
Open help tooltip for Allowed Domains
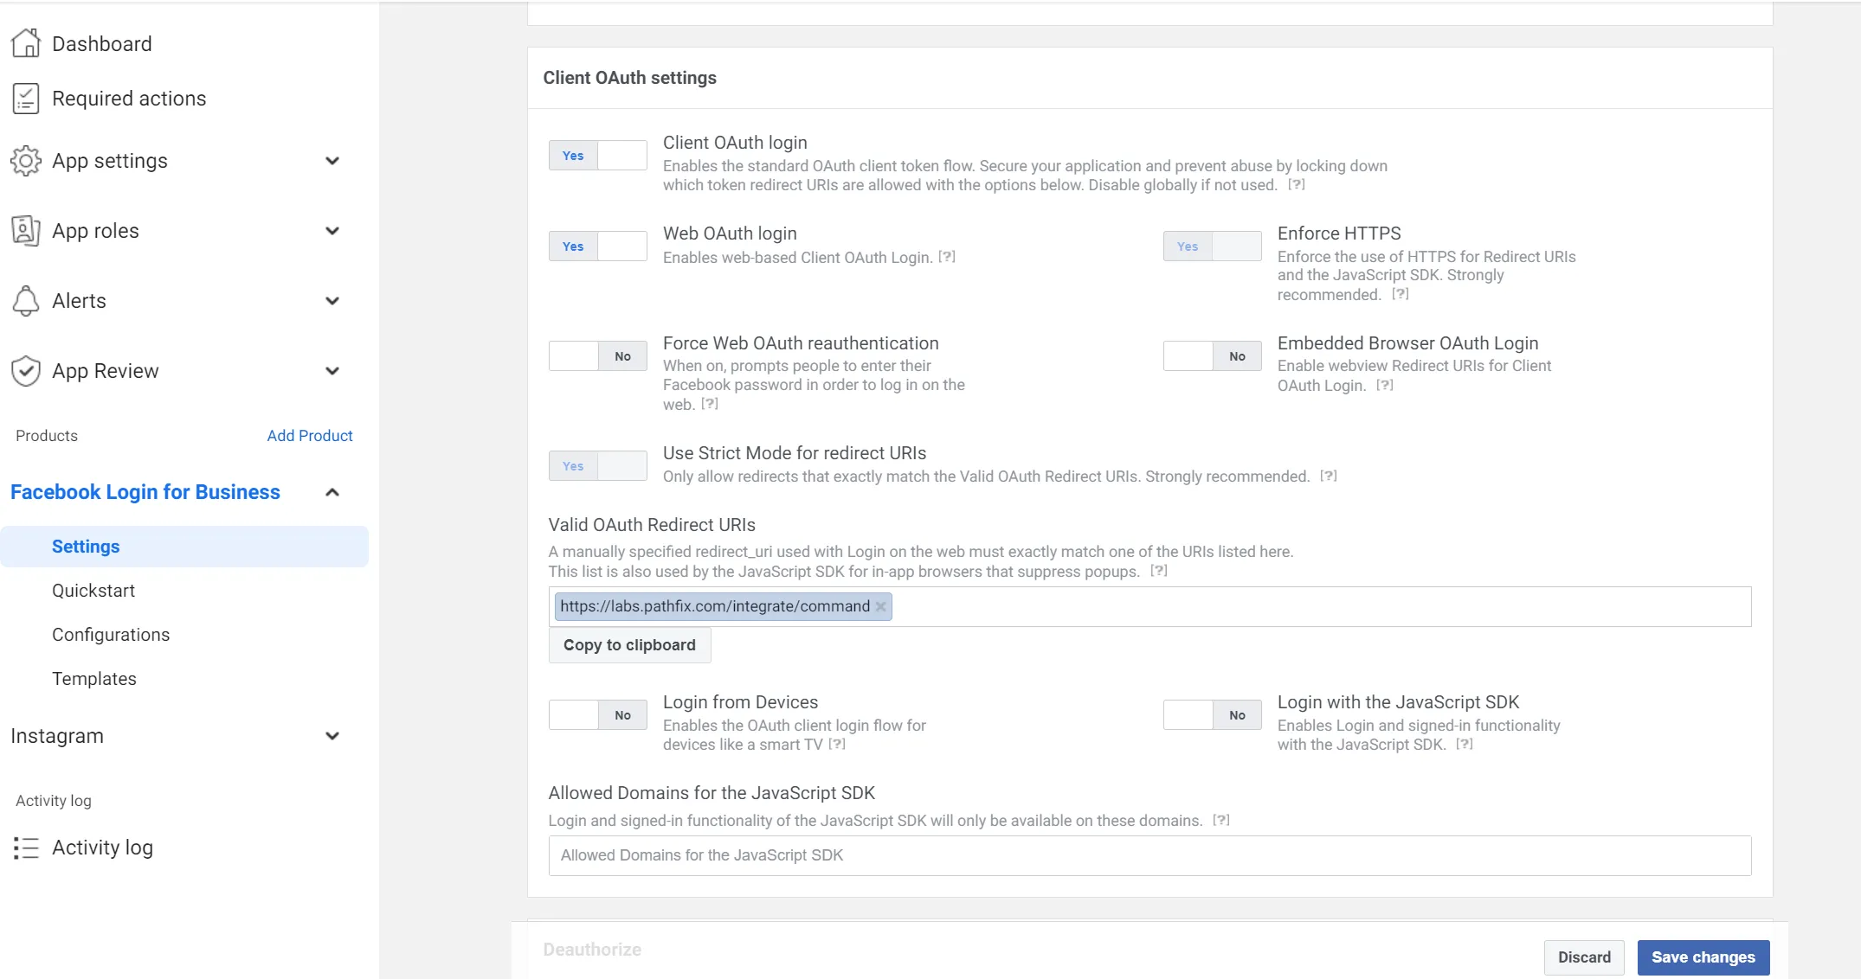[x=1221, y=820]
